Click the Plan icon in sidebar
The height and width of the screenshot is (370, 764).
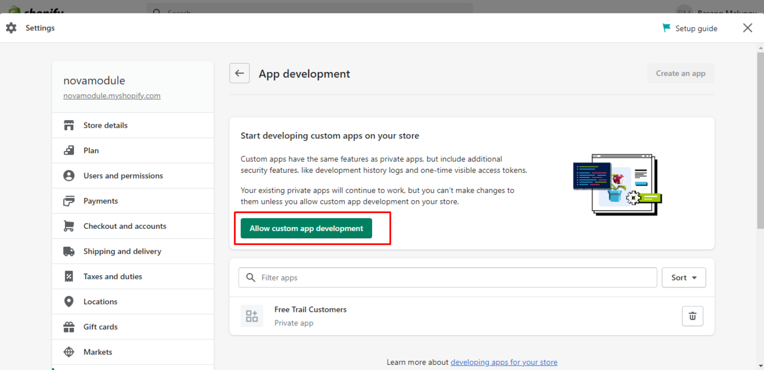click(x=69, y=150)
